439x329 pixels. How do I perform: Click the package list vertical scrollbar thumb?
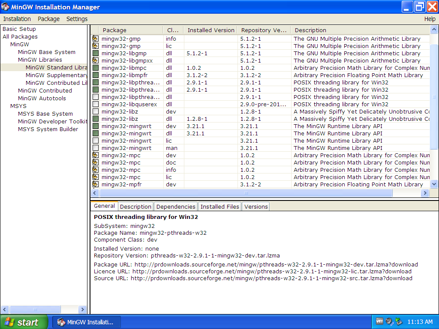coord(434,97)
